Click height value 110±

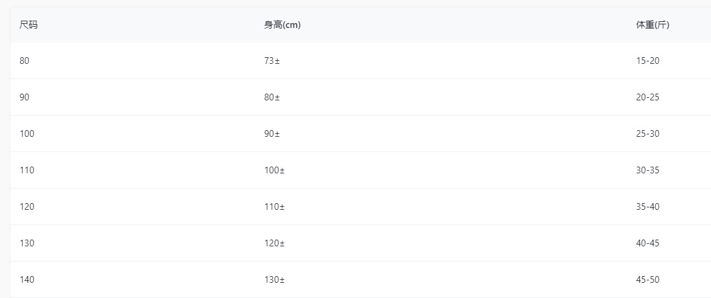tap(275, 207)
